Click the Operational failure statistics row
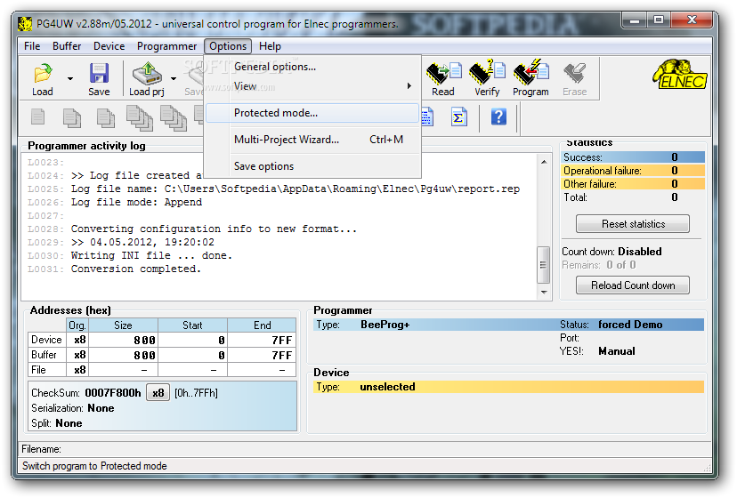Screen dimensions: 737x498 [x=633, y=170]
